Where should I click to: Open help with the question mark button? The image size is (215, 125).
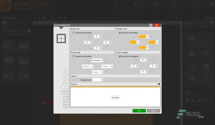click(x=151, y=25)
